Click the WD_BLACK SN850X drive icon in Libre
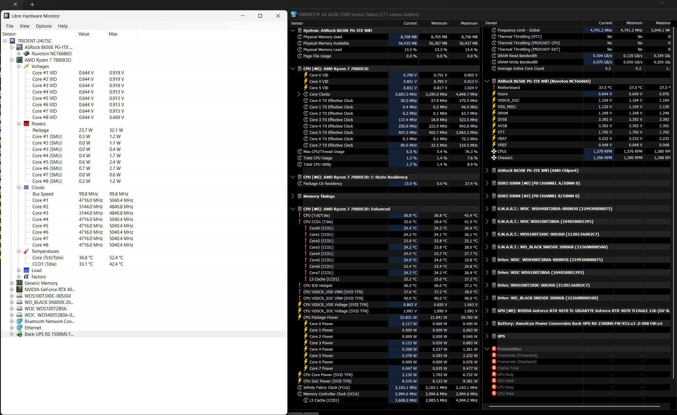The width and height of the screenshot is (677, 415). [x=19, y=302]
